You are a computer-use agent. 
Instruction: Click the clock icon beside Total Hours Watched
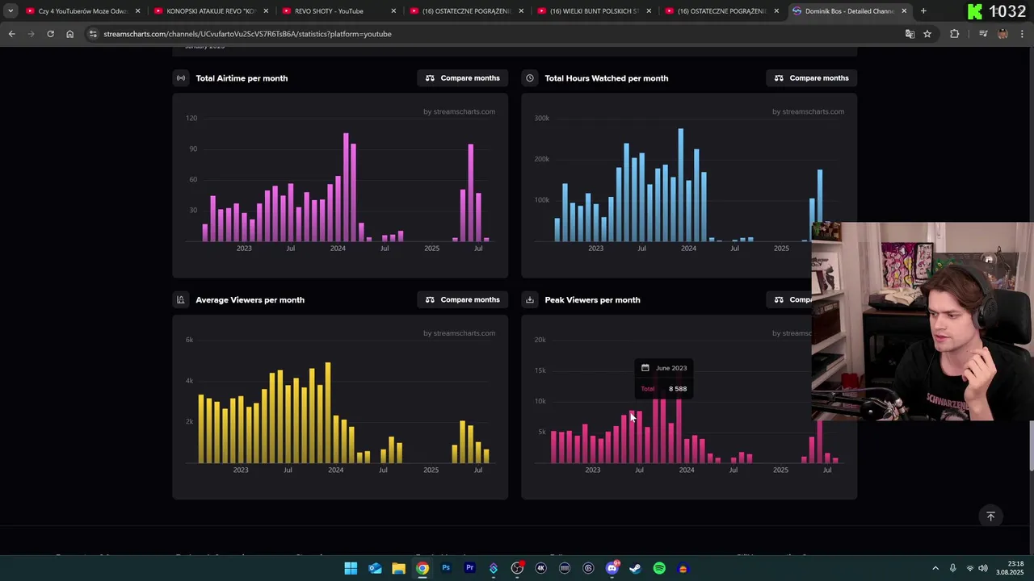tap(530, 78)
